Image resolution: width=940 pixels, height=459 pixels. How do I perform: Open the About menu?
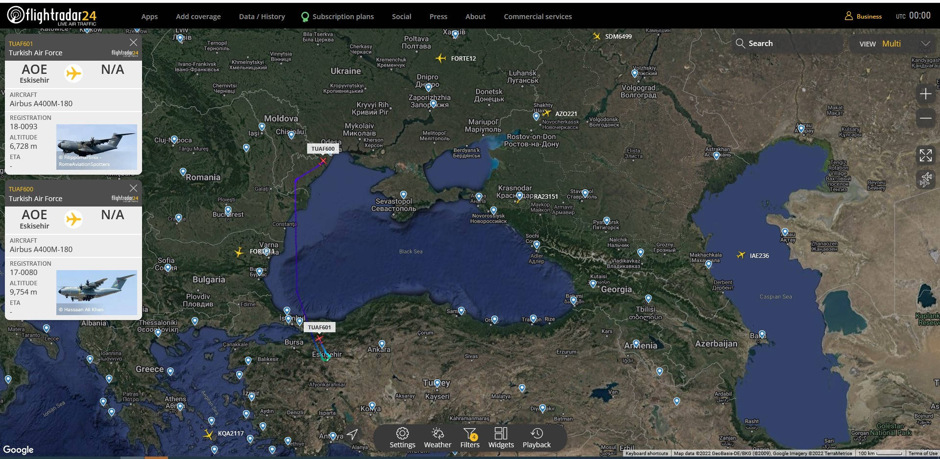(476, 17)
